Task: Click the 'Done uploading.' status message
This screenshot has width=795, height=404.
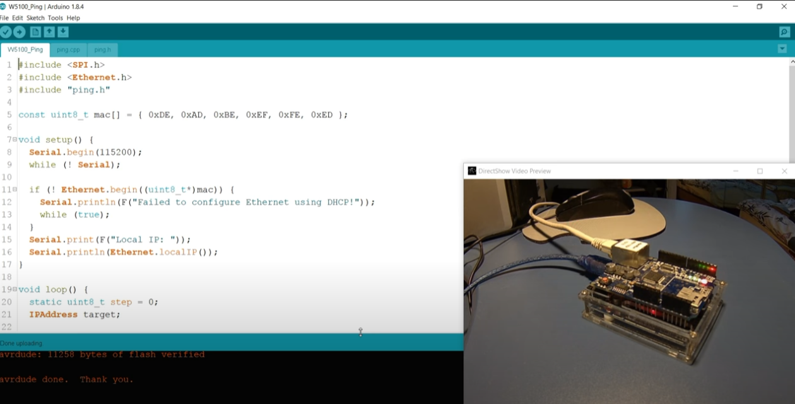Action: tap(21, 343)
